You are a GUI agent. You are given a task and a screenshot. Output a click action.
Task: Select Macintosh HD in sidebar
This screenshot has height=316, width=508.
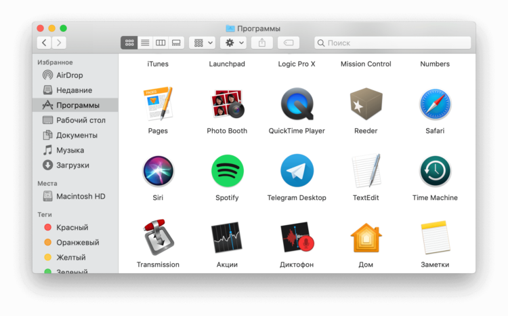point(75,196)
